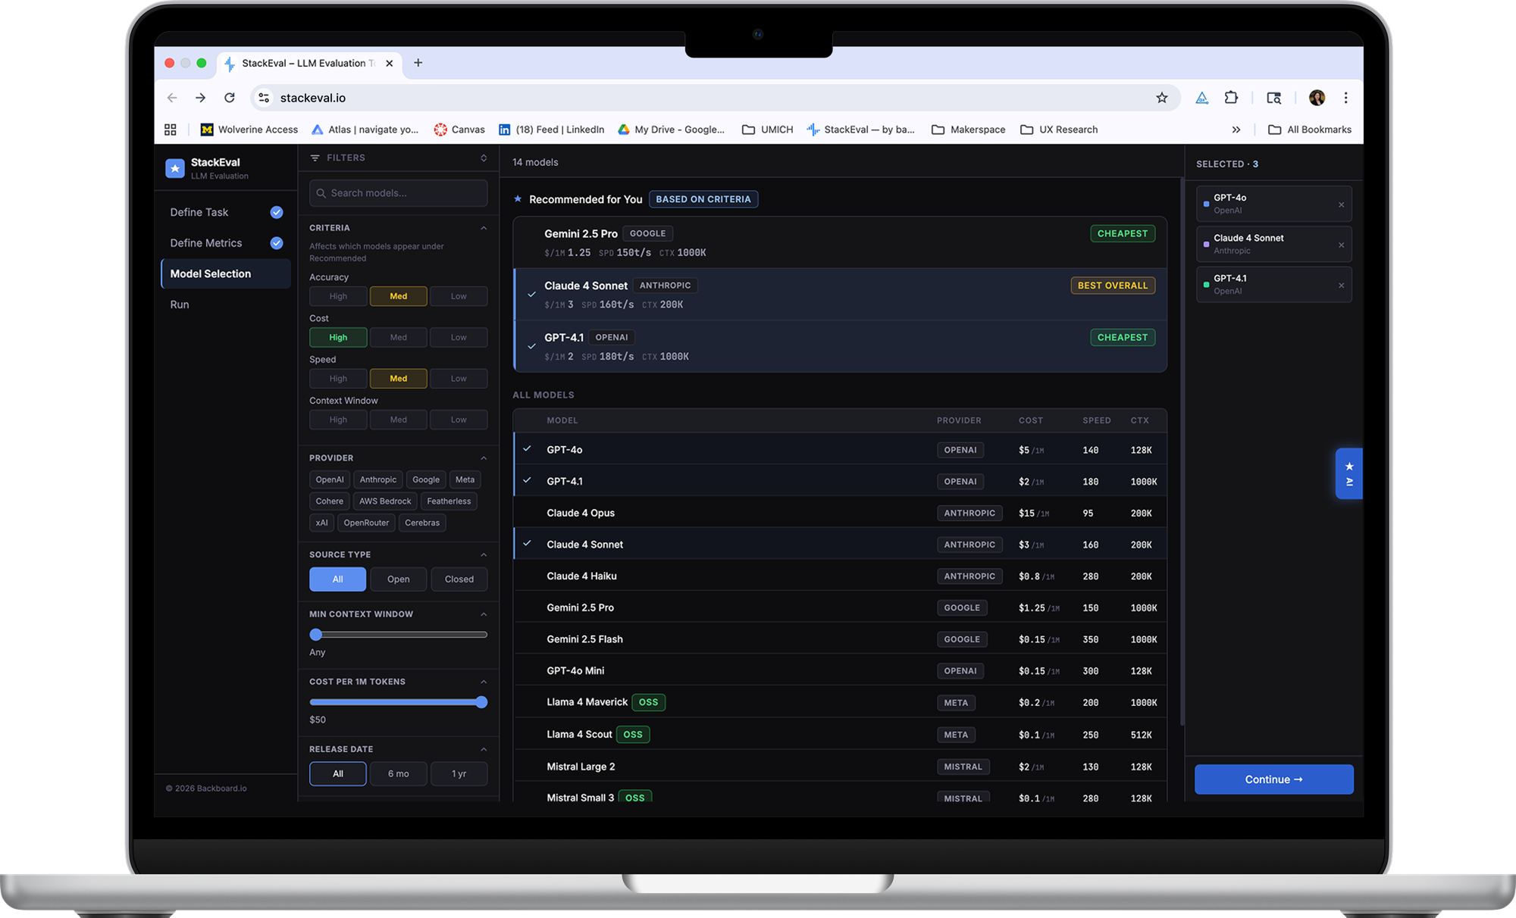This screenshot has width=1516, height=918.
Task: Open the LinkedIn Feed bookmark
Action: [x=551, y=130]
